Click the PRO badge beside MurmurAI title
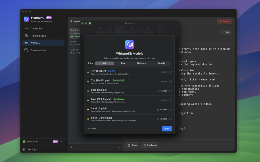Image resolution: width=260 pixels, height=162 pixels. pos(49,18)
